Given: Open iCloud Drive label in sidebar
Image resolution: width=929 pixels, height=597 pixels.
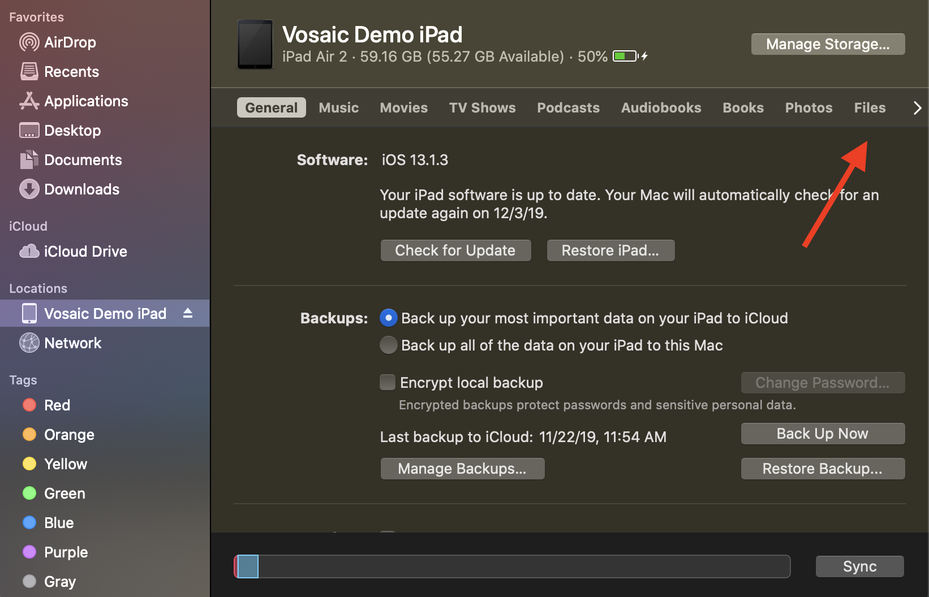Looking at the screenshot, I should [86, 252].
